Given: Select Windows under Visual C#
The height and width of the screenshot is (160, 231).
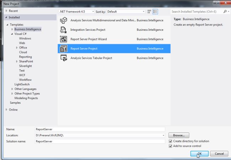Looking at the screenshot, I should point(25,39).
